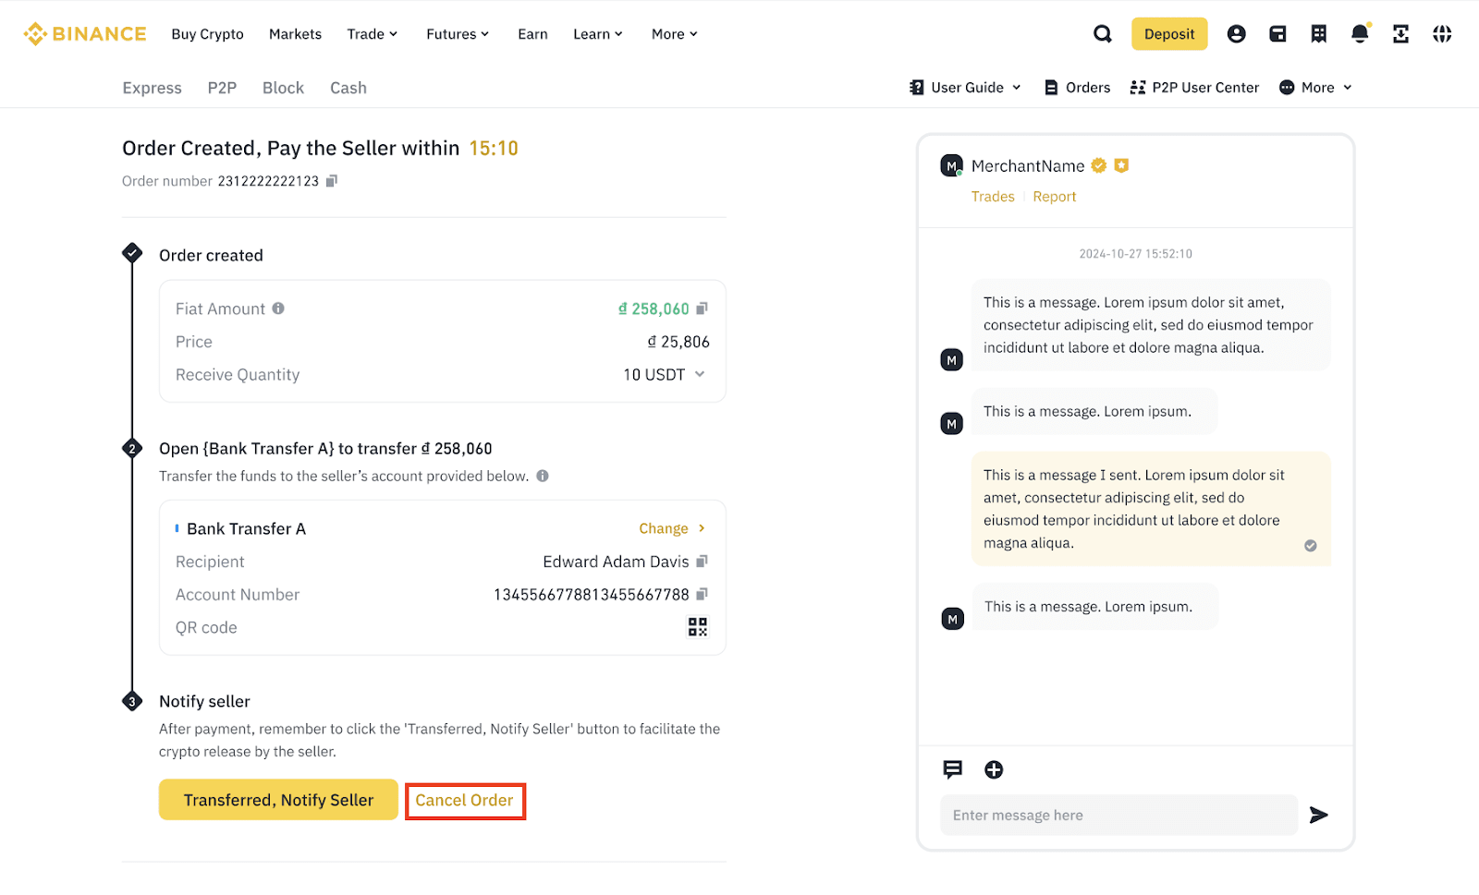This screenshot has width=1479, height=895.
Task: Open the profile account icon
Action: tap(1236, 34)
